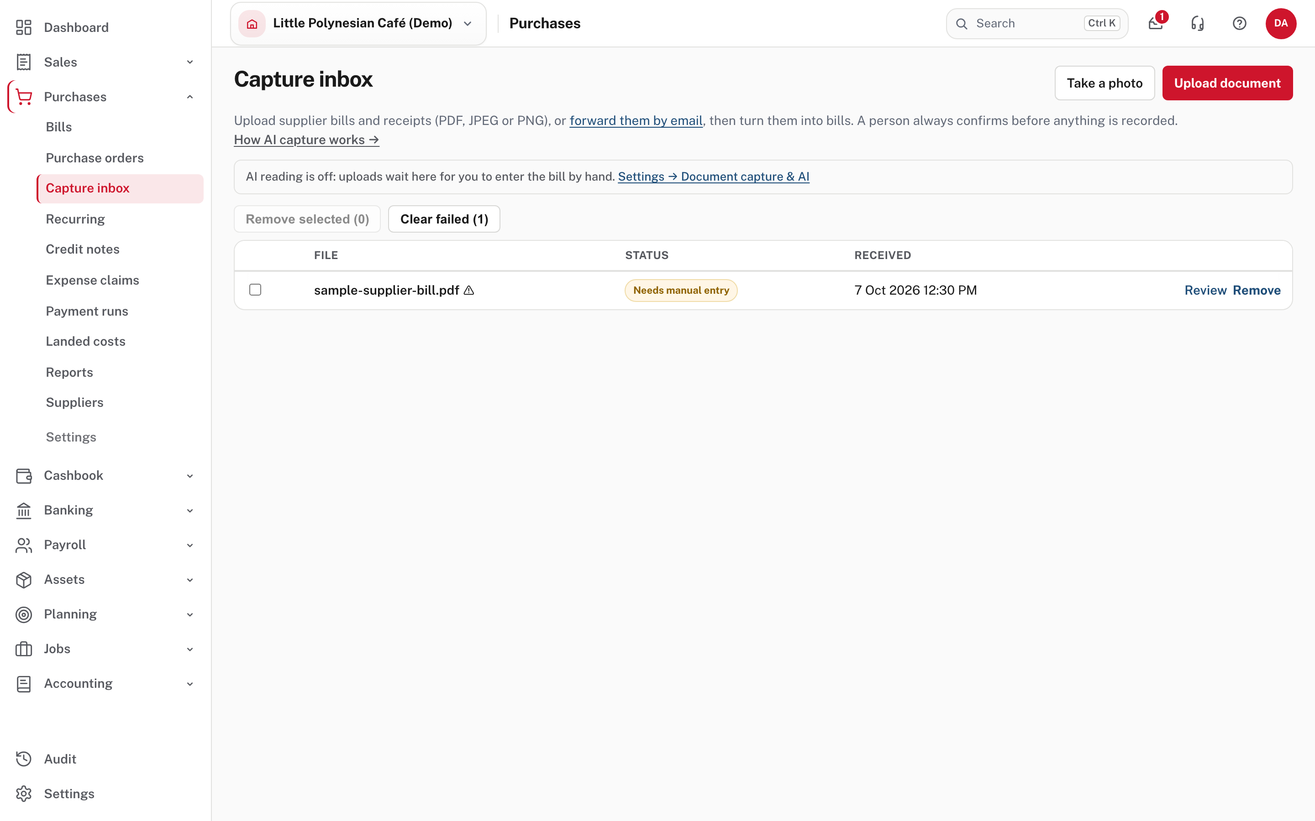
Task: Click the Planning target icon
Action: click(x=23, y=615)
